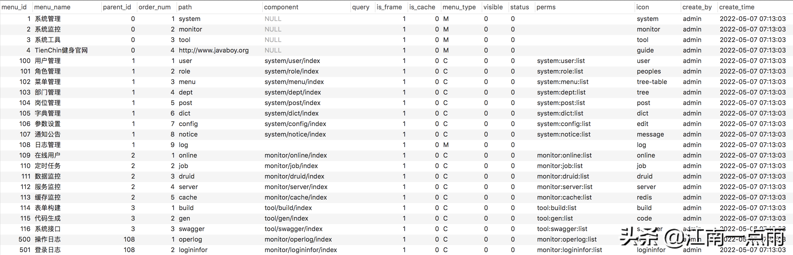Select the 在线用户 menu name cell
The image size is (793, 255).
[x=48, y=155]
